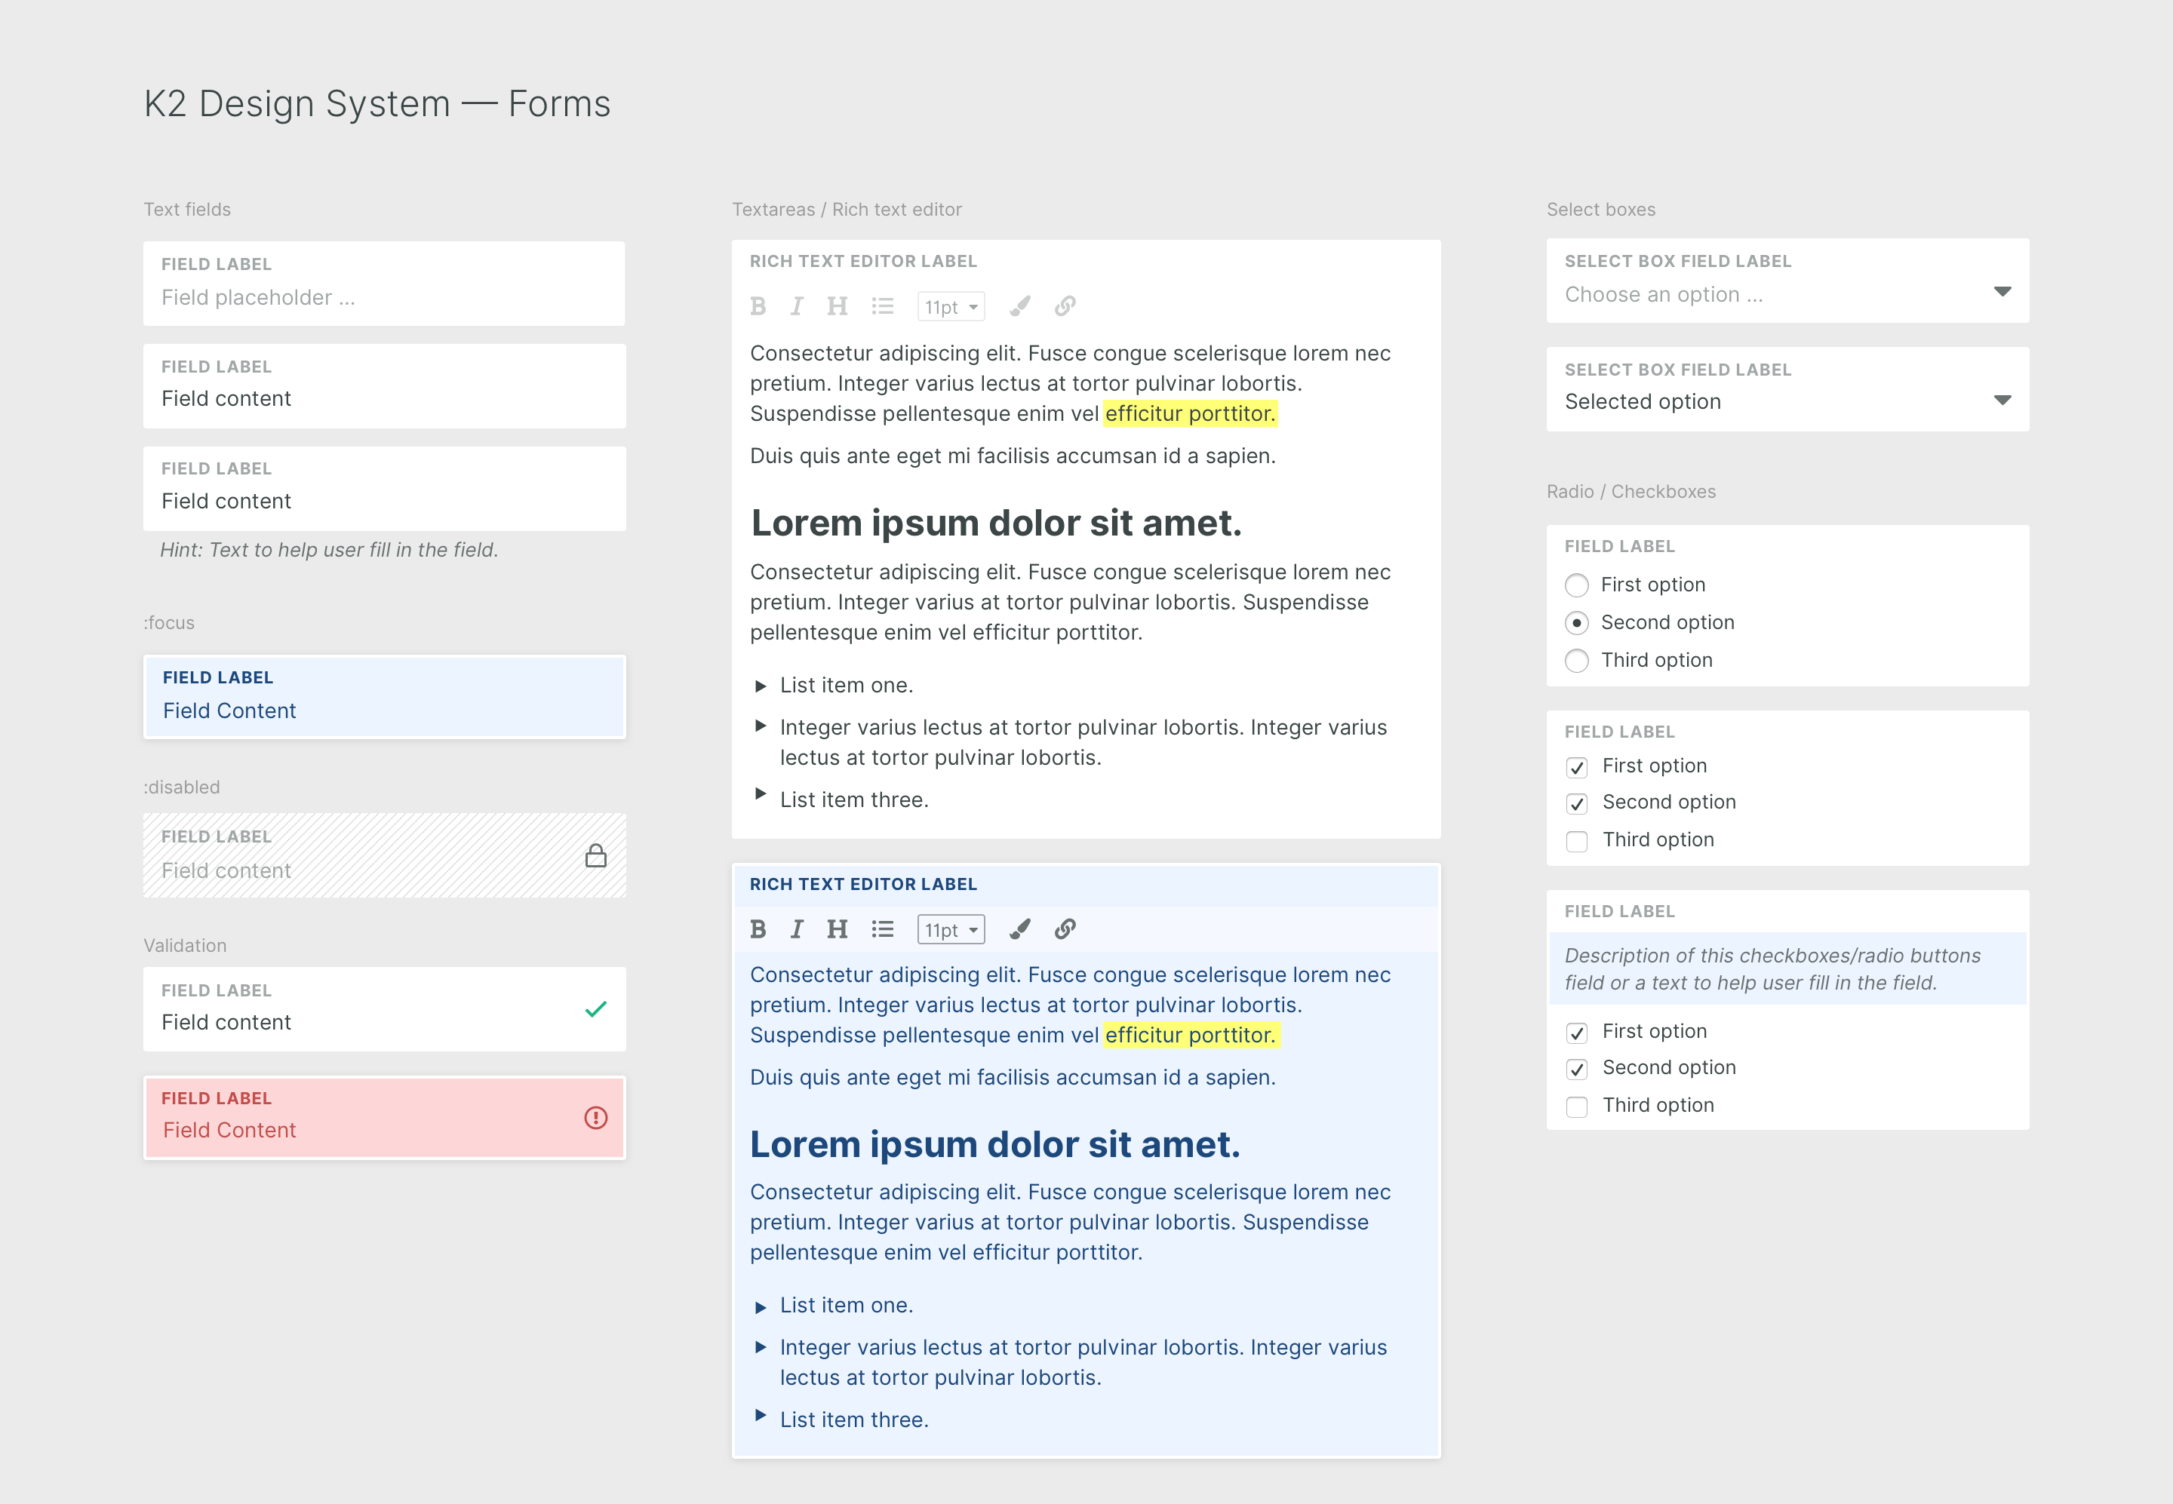Click 'Radio / Checkboxes' section heading
This screenshot has width=2173, height=1504.
point(1631,491)
